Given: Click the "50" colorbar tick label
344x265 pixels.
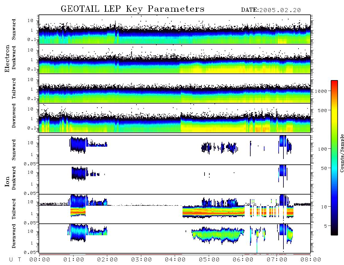Looking at the screenshot, I should tap(324, 168).
